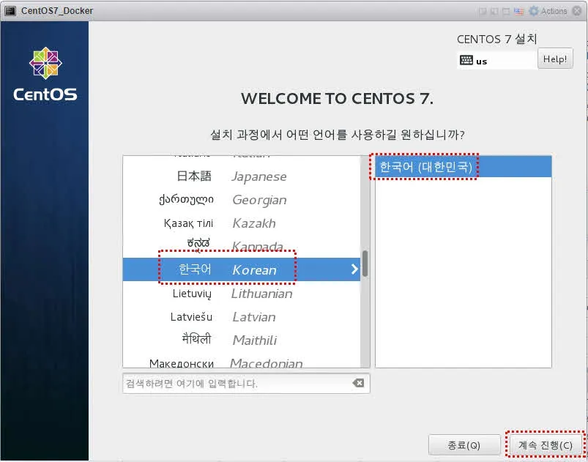Select Korean in the language list
The width and height of the screenshot is (588, 462).
tap(242, 270)
